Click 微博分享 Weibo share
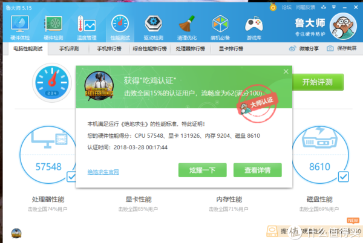Image resolution: width=363 pixels, height=243 pixels. click(304, 48)
